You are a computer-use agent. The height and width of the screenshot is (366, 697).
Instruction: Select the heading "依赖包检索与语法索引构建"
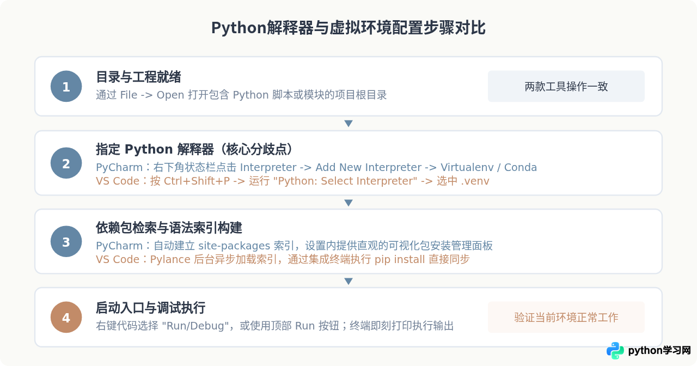point(169,228)
